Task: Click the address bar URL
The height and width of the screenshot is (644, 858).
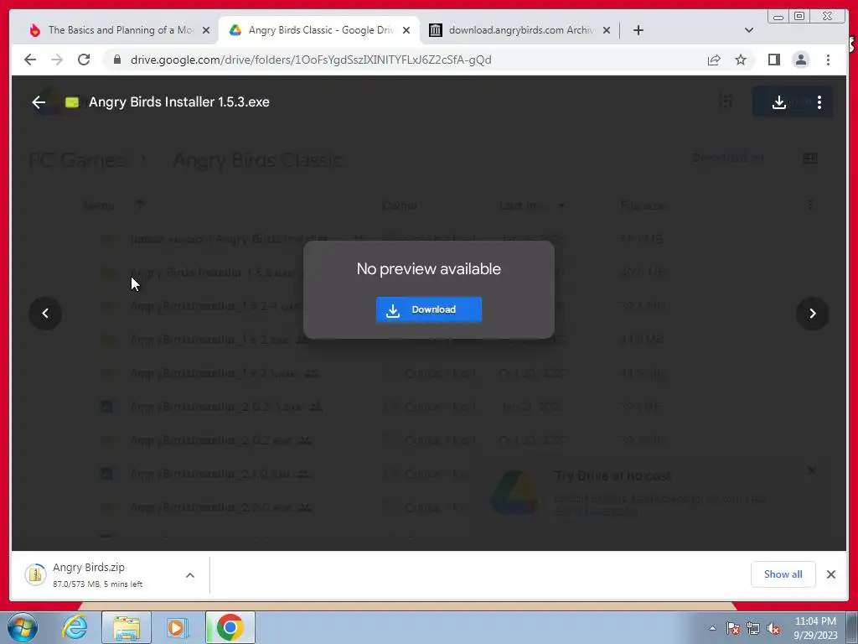Action: tap(311, 60)
